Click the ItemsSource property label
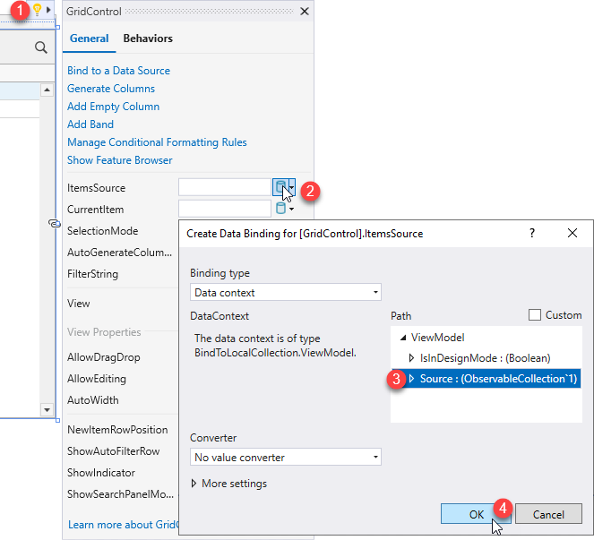Viewport: 594px width, 540px height. point(96,188)
